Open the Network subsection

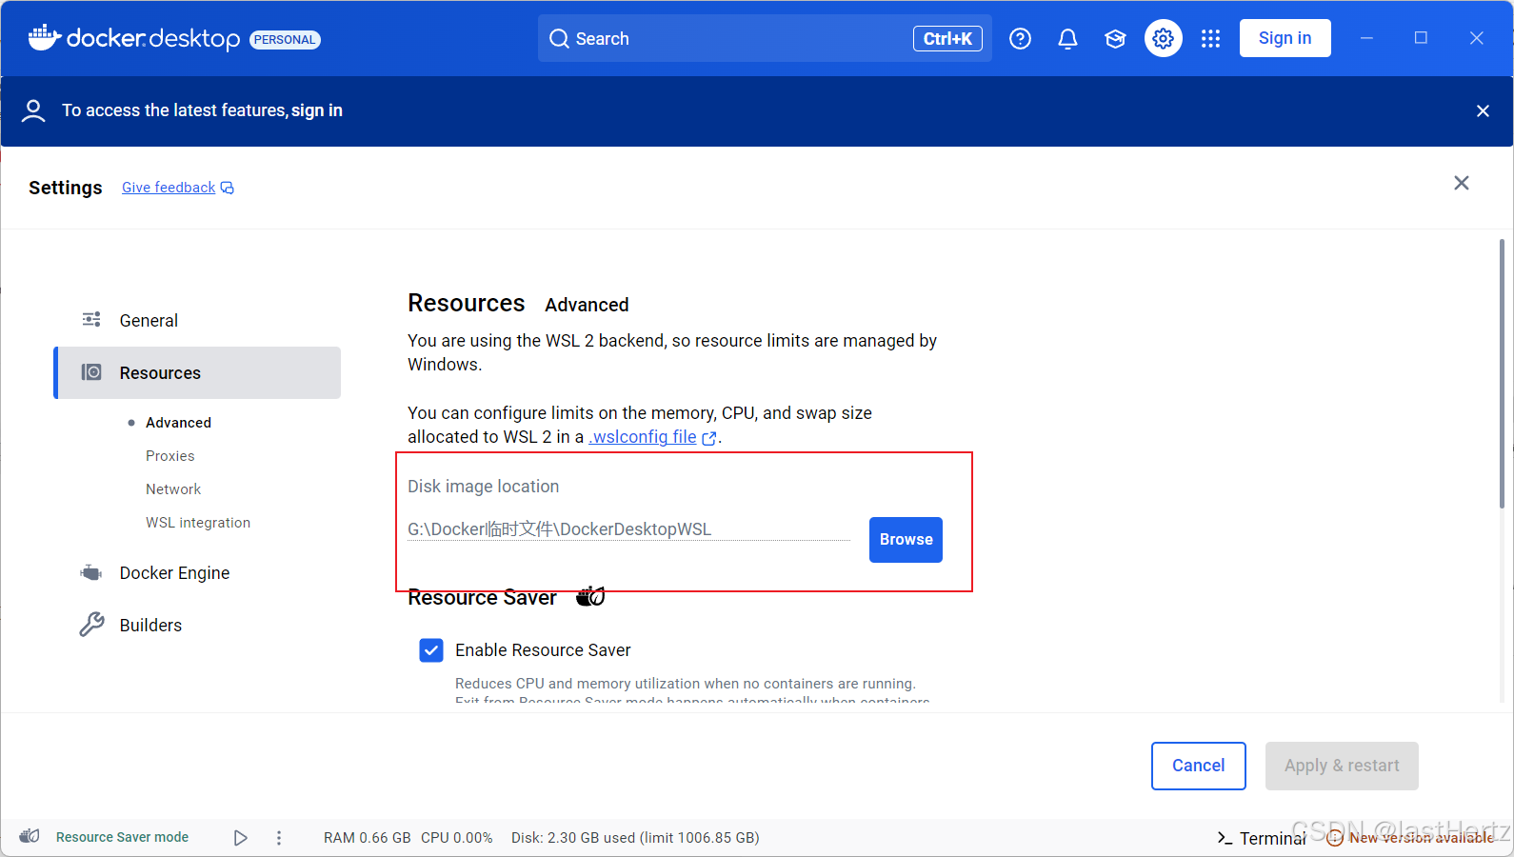pos(173,489)
